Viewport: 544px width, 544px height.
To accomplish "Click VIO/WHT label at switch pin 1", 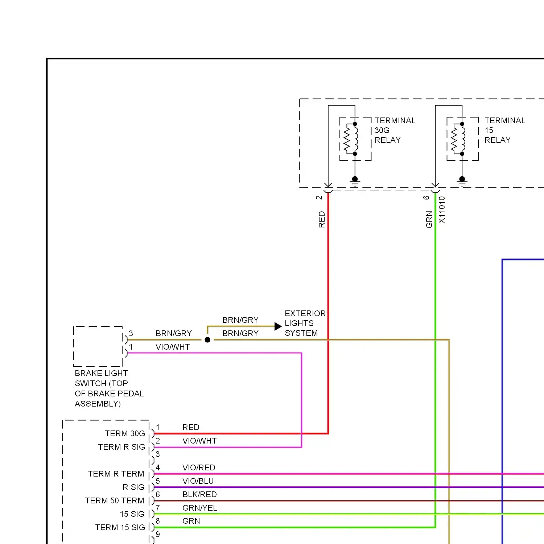I will coord(173,347).
